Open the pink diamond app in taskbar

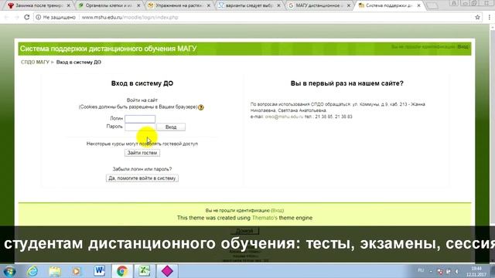[167, 271]
